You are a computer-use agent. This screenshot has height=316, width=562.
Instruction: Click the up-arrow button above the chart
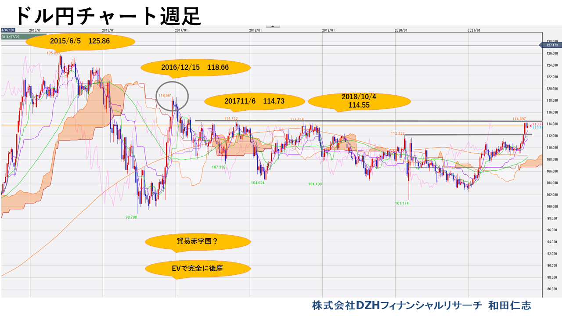pyautogui.click(x=273, y=26)
